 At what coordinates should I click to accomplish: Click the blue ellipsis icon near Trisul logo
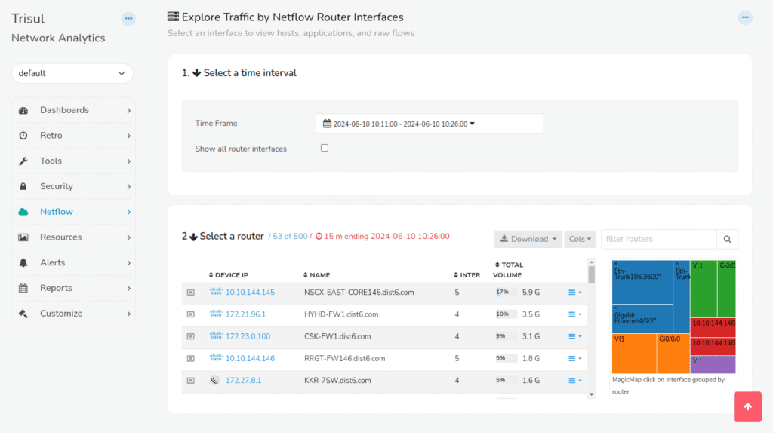point(127,18)
